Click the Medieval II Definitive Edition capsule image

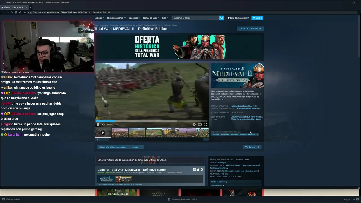tap(237, 76)
